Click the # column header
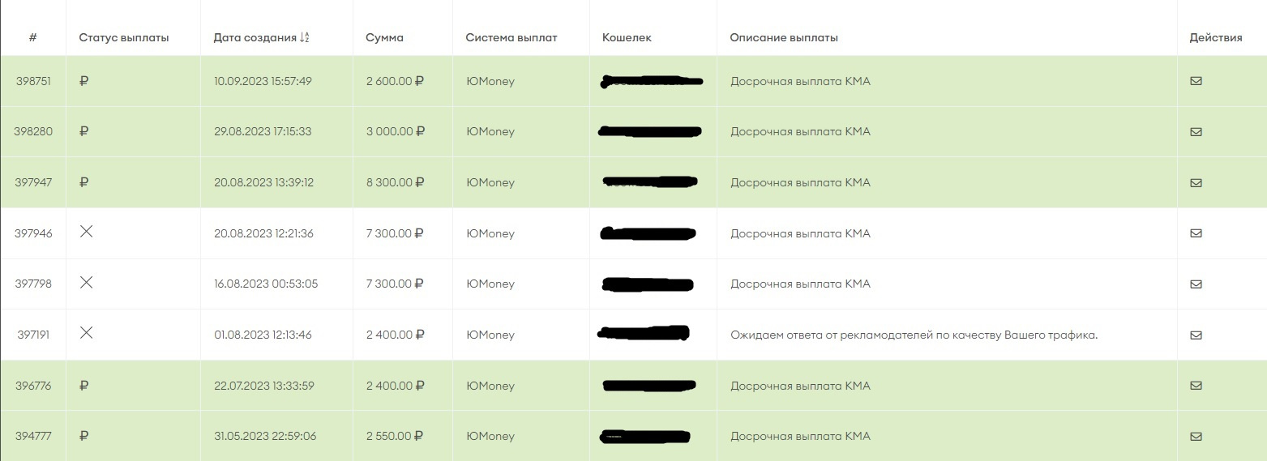 pyautogui.click(x=33, y=37)
